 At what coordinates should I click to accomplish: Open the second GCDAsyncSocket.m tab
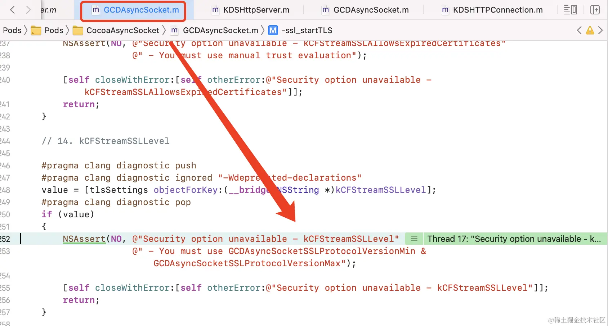[x=366, y=10]
